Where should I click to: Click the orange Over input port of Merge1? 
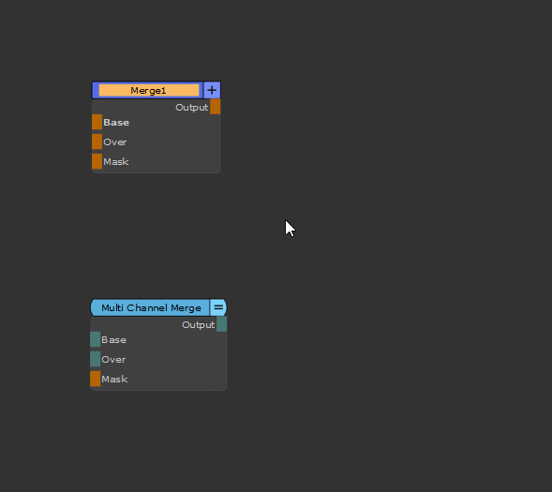97,142
